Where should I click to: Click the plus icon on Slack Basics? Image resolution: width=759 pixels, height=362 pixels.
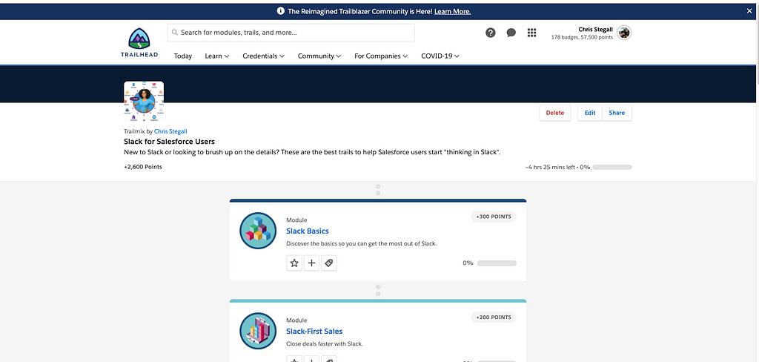(312, 263)
